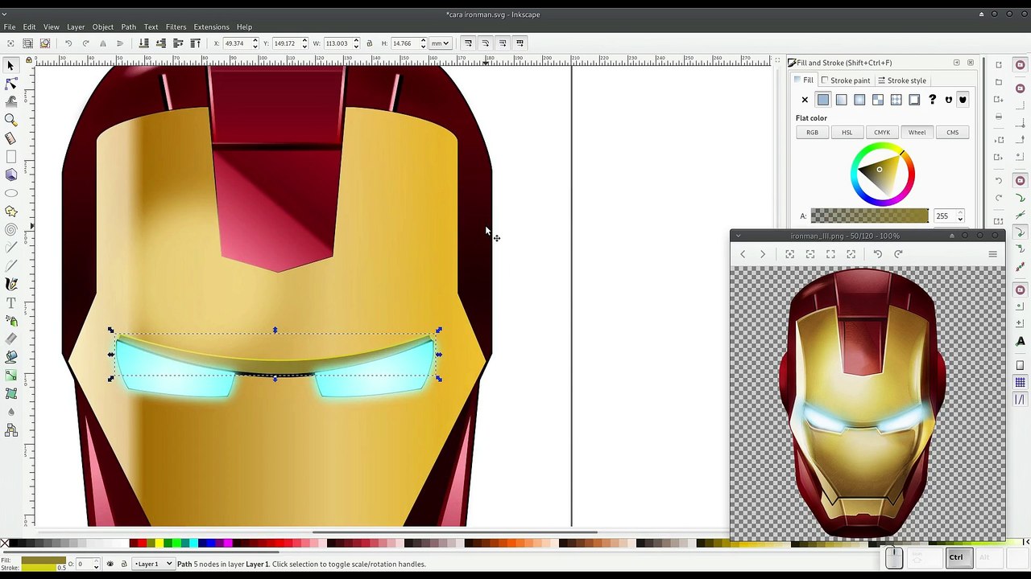
Task: Increase H height with stepper
Action: [x=423, y=40]
